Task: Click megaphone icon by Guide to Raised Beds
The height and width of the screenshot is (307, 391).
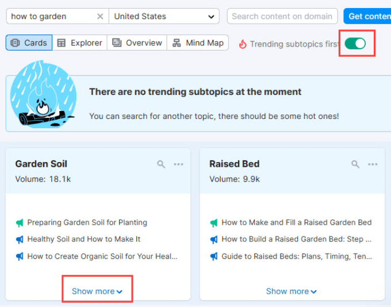Action: [214, 256]
